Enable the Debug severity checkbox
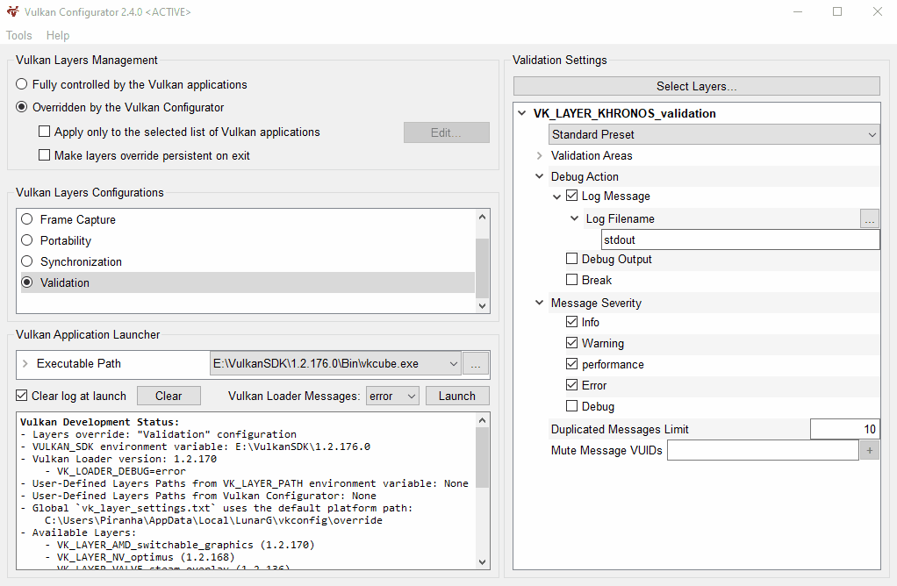 pyautogui.click(x=571, y=406)
